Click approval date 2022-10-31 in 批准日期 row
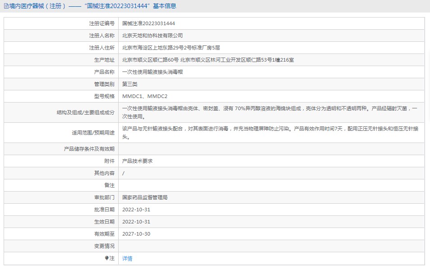The image size is (430, 268). point(136,210)
